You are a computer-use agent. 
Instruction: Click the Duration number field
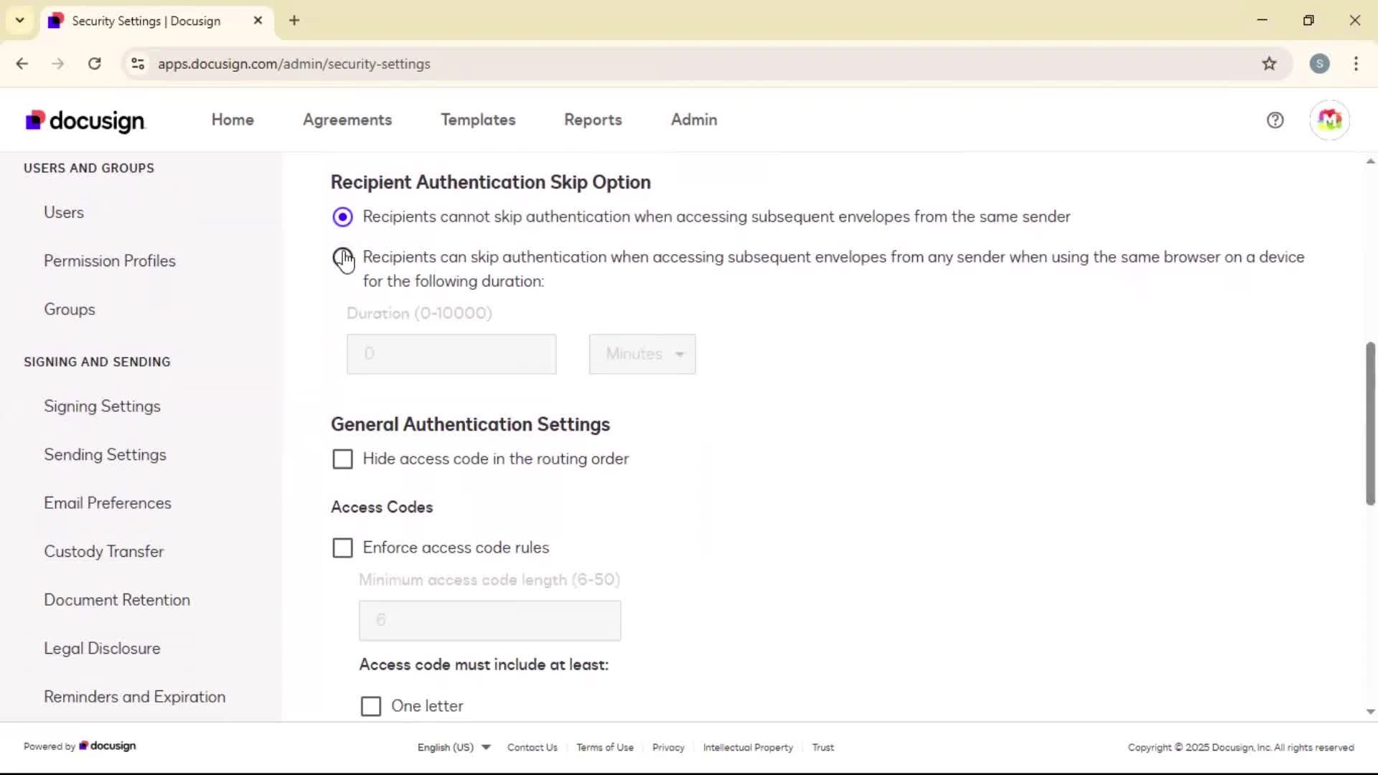tap(451, 354)
